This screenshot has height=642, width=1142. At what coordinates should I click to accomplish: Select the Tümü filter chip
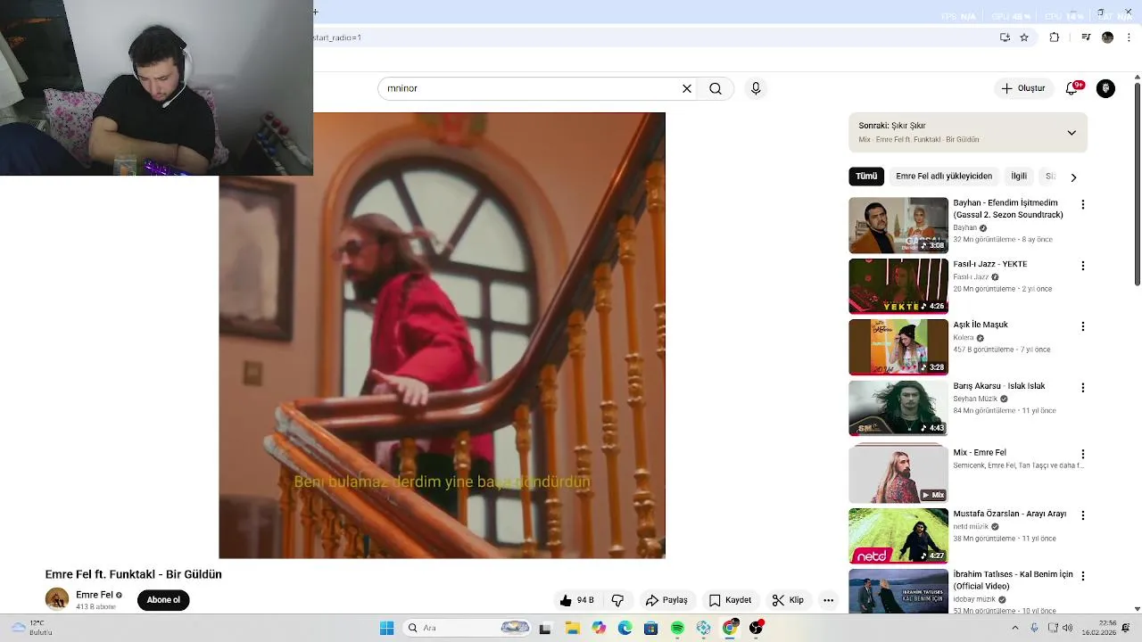866,177
